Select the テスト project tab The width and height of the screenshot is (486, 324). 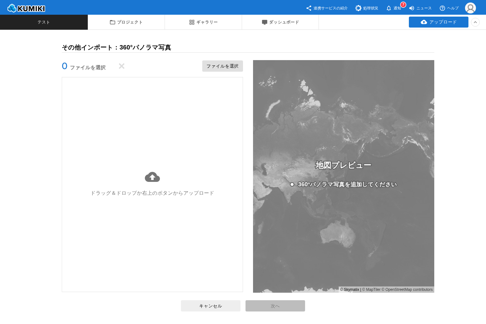click(44, 22)
